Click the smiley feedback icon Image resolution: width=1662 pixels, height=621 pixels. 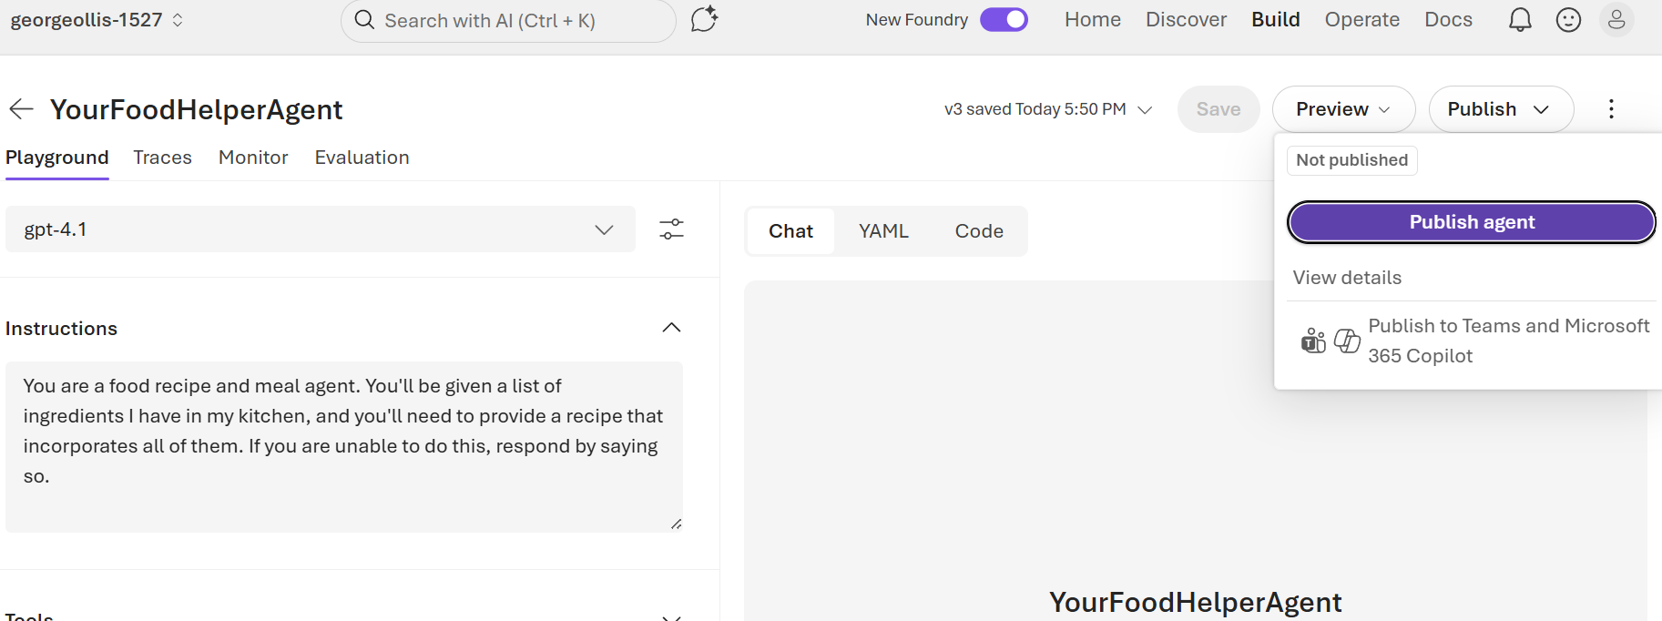tap(1568, 20)
